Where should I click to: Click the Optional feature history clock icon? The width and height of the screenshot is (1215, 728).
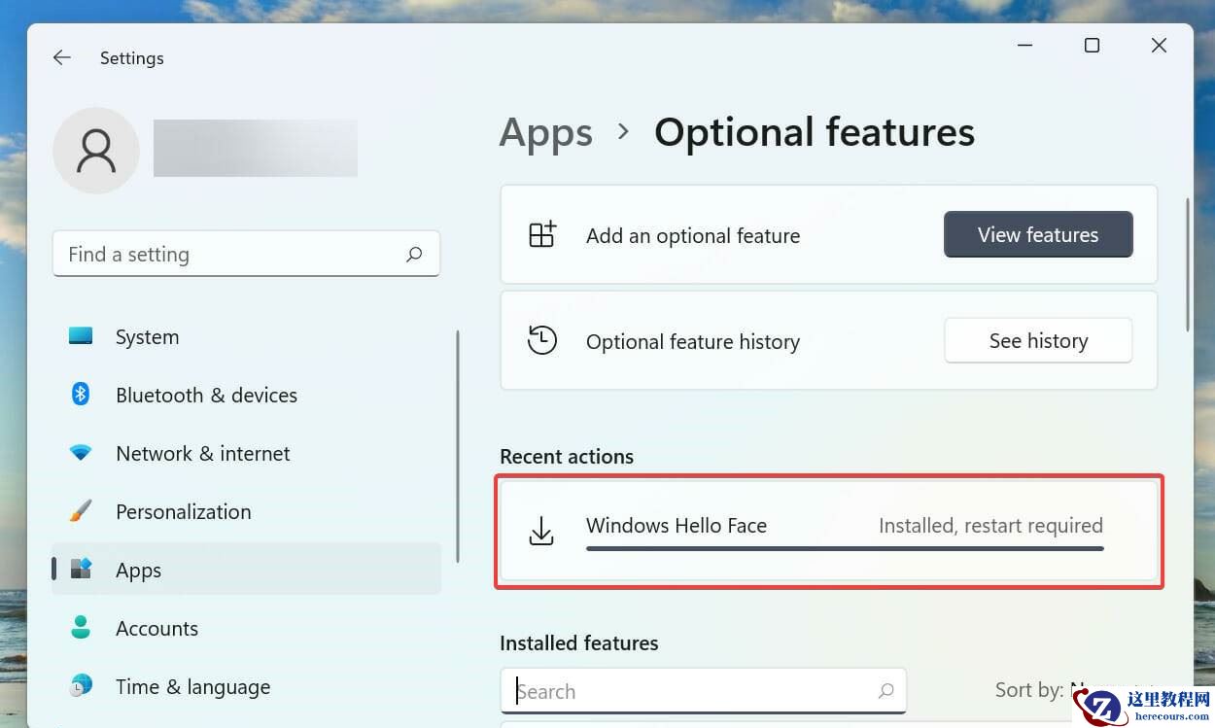541,341
